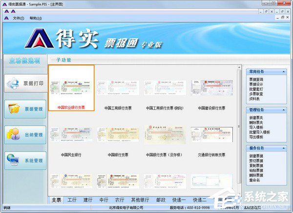Click the first small logo icon in toolbar row
This screenshot has width=293, height=213.
[x=6, y=12]
